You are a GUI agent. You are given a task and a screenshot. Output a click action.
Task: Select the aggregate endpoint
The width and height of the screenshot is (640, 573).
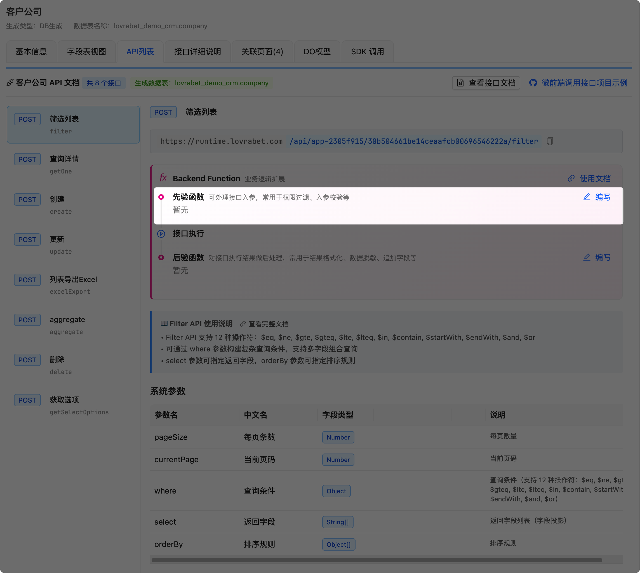[x=73, y=325]
